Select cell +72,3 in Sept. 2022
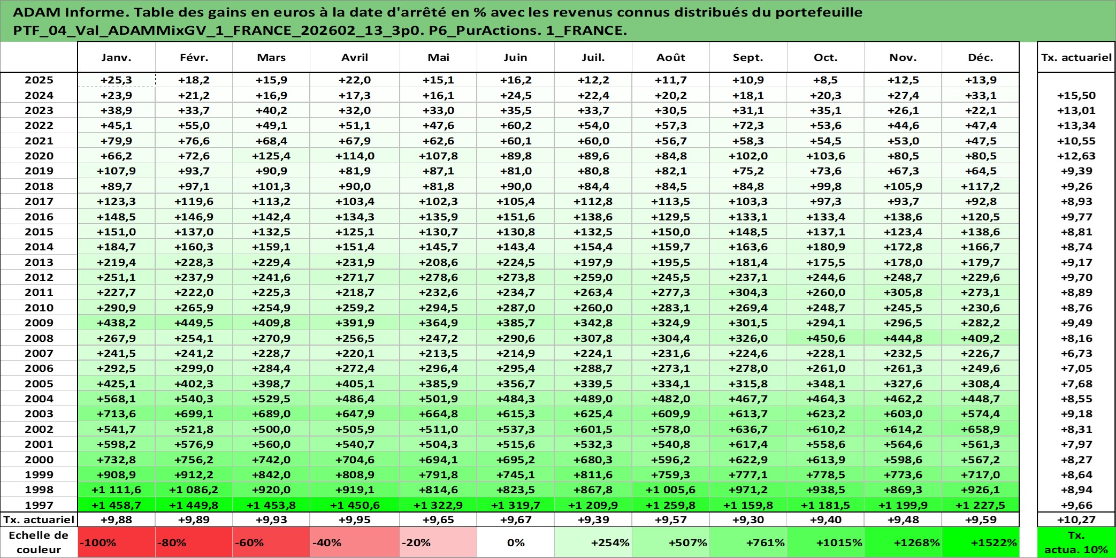The height and width of the screenshot is (558, 1116). tap(748, 125)
